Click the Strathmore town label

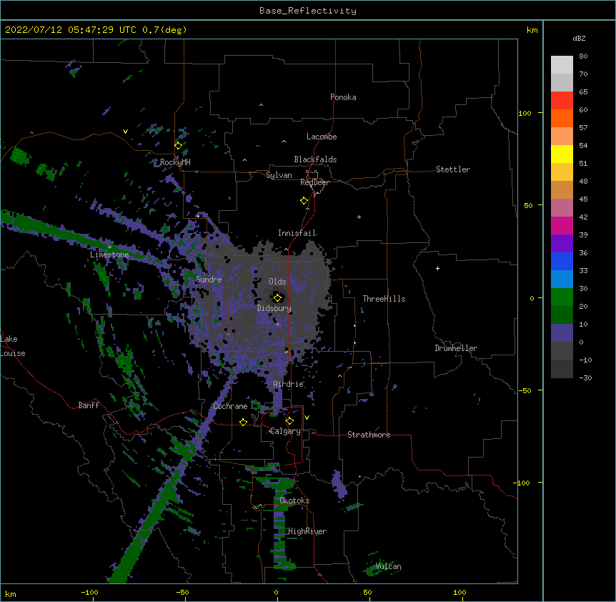(x=369, y=435)
